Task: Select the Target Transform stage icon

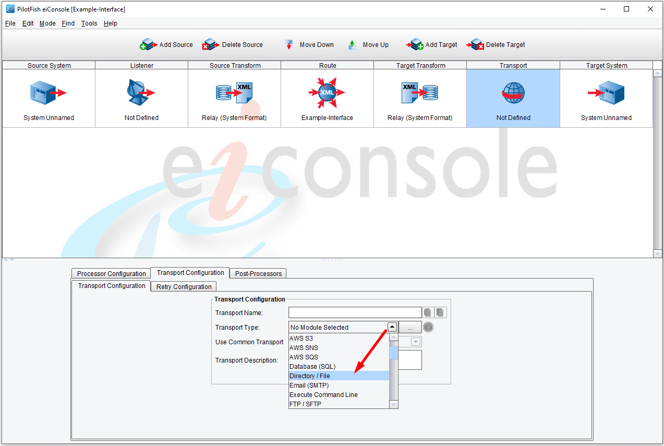Action: (420, 93)
